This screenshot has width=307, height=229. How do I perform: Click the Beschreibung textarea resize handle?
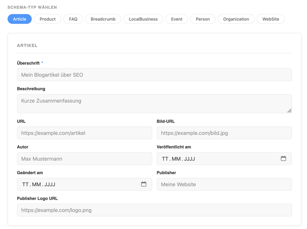tap(289, 111)
